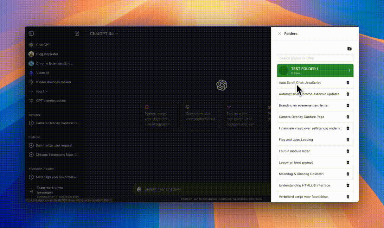Select the Blog Inspirator GPT icon
The image size is (384, 228).
point(31,54)
